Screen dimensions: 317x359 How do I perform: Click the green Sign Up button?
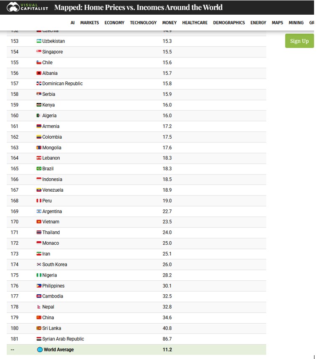pyautogui.click(x=299, y=41)
